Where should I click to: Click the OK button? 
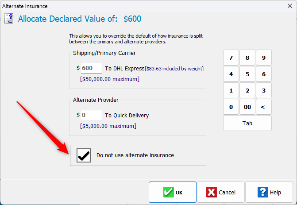click(173, 193)
